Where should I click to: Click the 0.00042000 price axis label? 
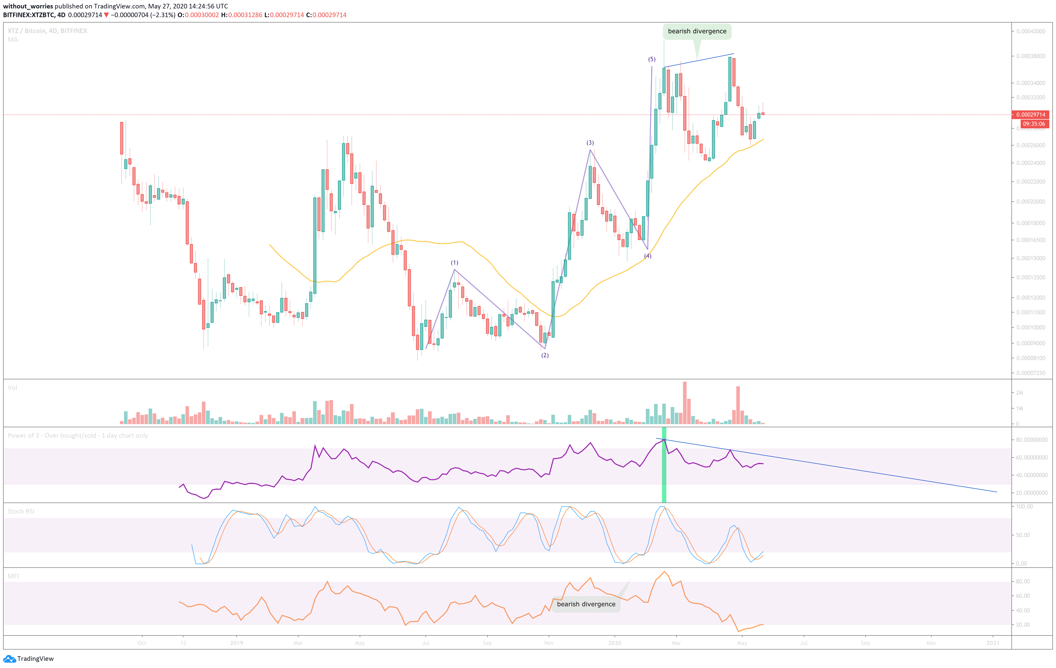pos(1031,31)
